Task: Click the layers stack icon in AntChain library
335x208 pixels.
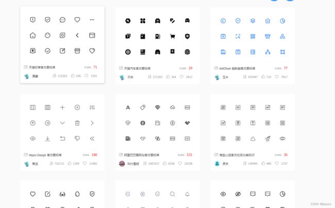Action: [253, 21]
